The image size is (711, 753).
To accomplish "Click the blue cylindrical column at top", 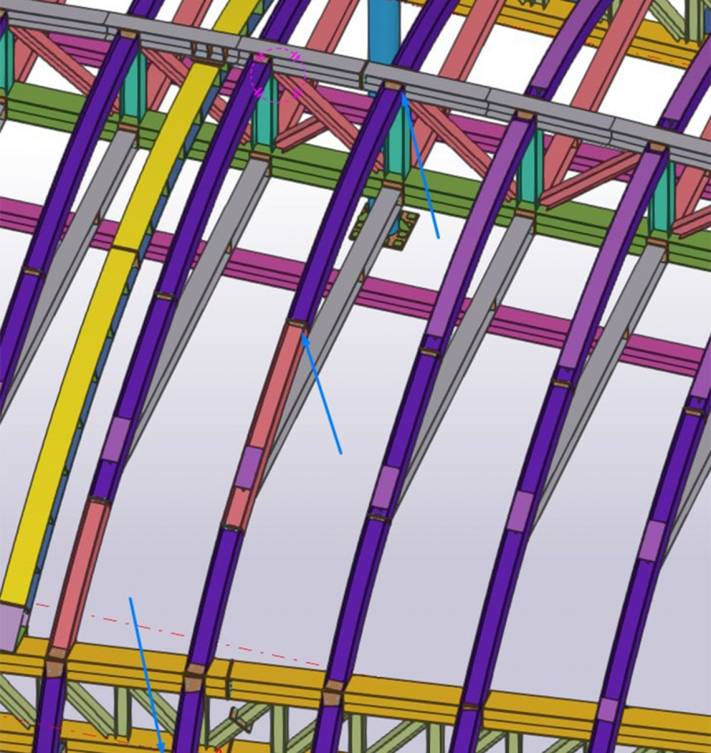I will point(383,28).
